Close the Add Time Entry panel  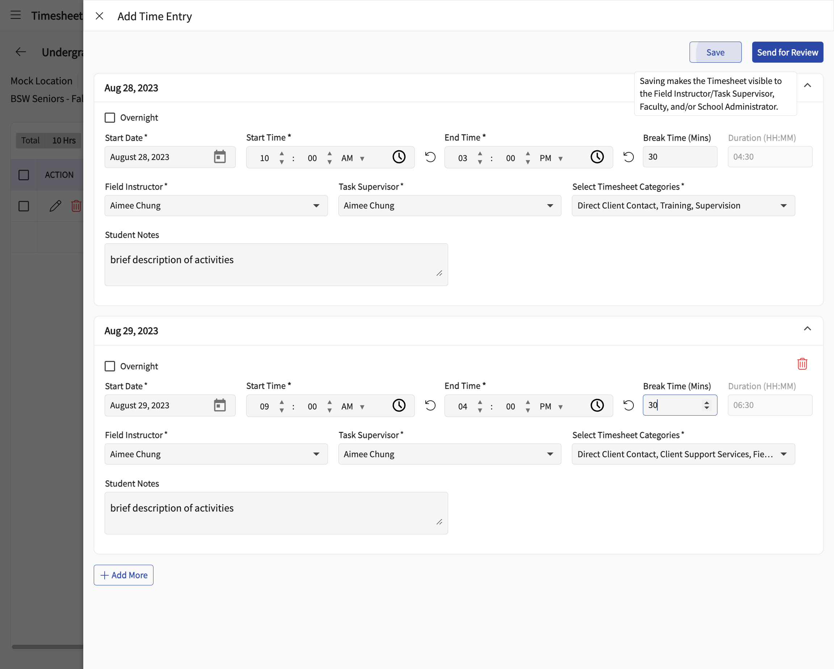pyautogui.click(x=100, y=16)
